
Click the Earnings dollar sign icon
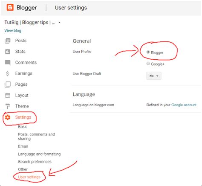7,73
